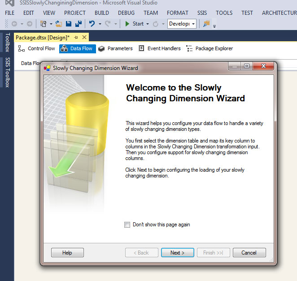Open the Toolbox side panel
The image size is (297, 281).
point(7,43)
